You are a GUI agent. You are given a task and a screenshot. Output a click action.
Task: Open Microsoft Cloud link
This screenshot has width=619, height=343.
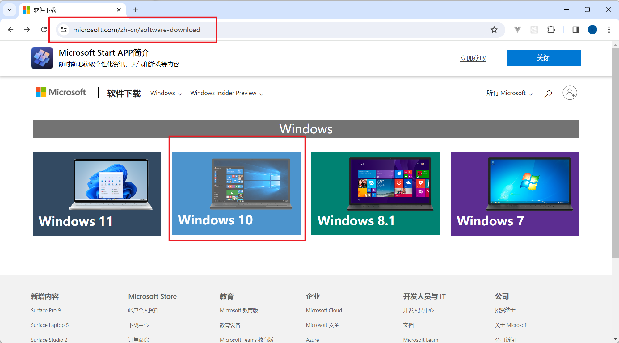pos(324,310)
